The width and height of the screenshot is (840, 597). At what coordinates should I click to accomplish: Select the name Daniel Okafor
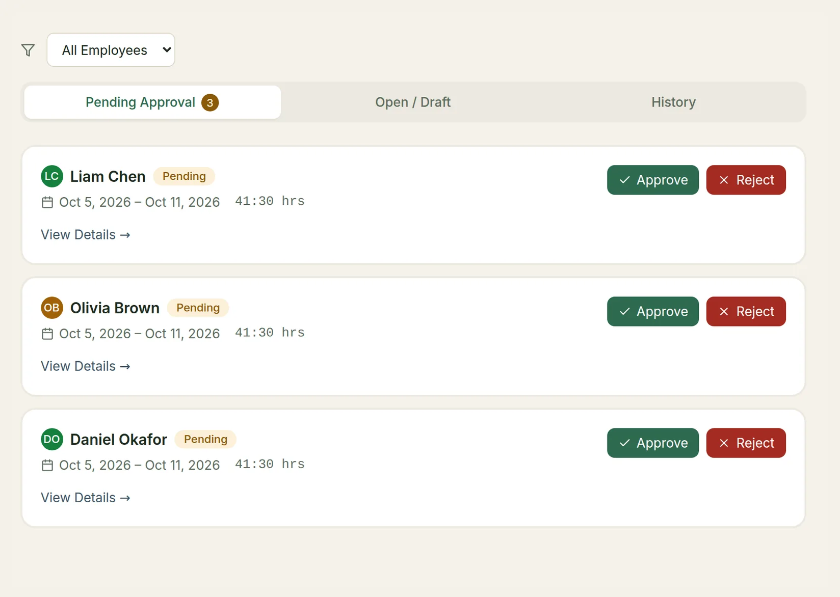tap(119, 439)
